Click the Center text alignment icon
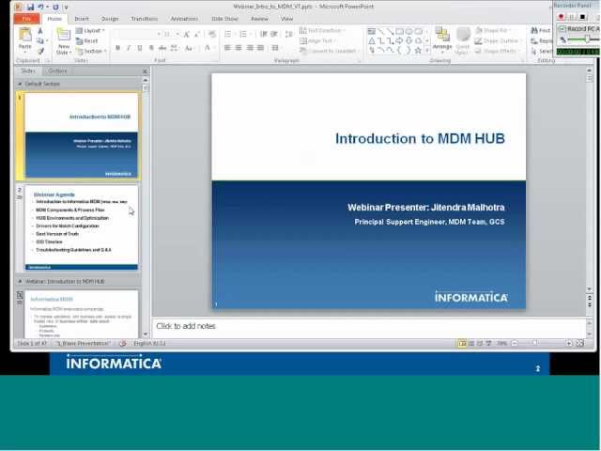 click(239, 48)
